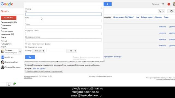This screenshot has width=175, height=98.
Task: Expand the 'Ещё' labels list
Action: [x=3, y=47]
